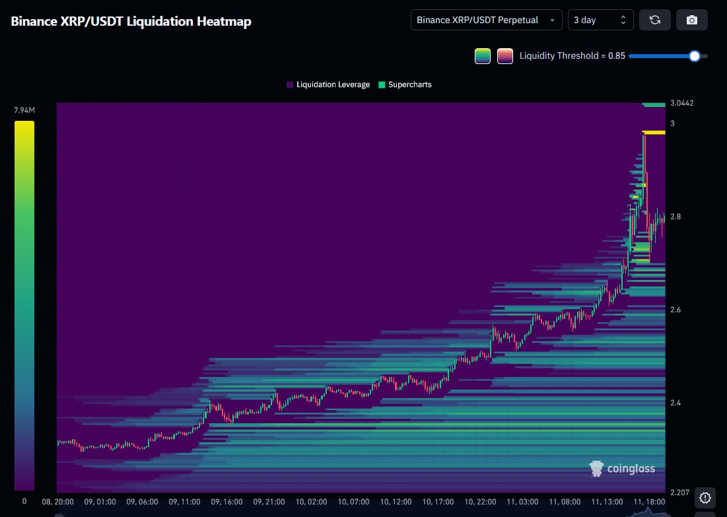This screenshot has width=727, height=517.
Task: Click the 10, 12:00 time axis label
Action: coord(396,502)
